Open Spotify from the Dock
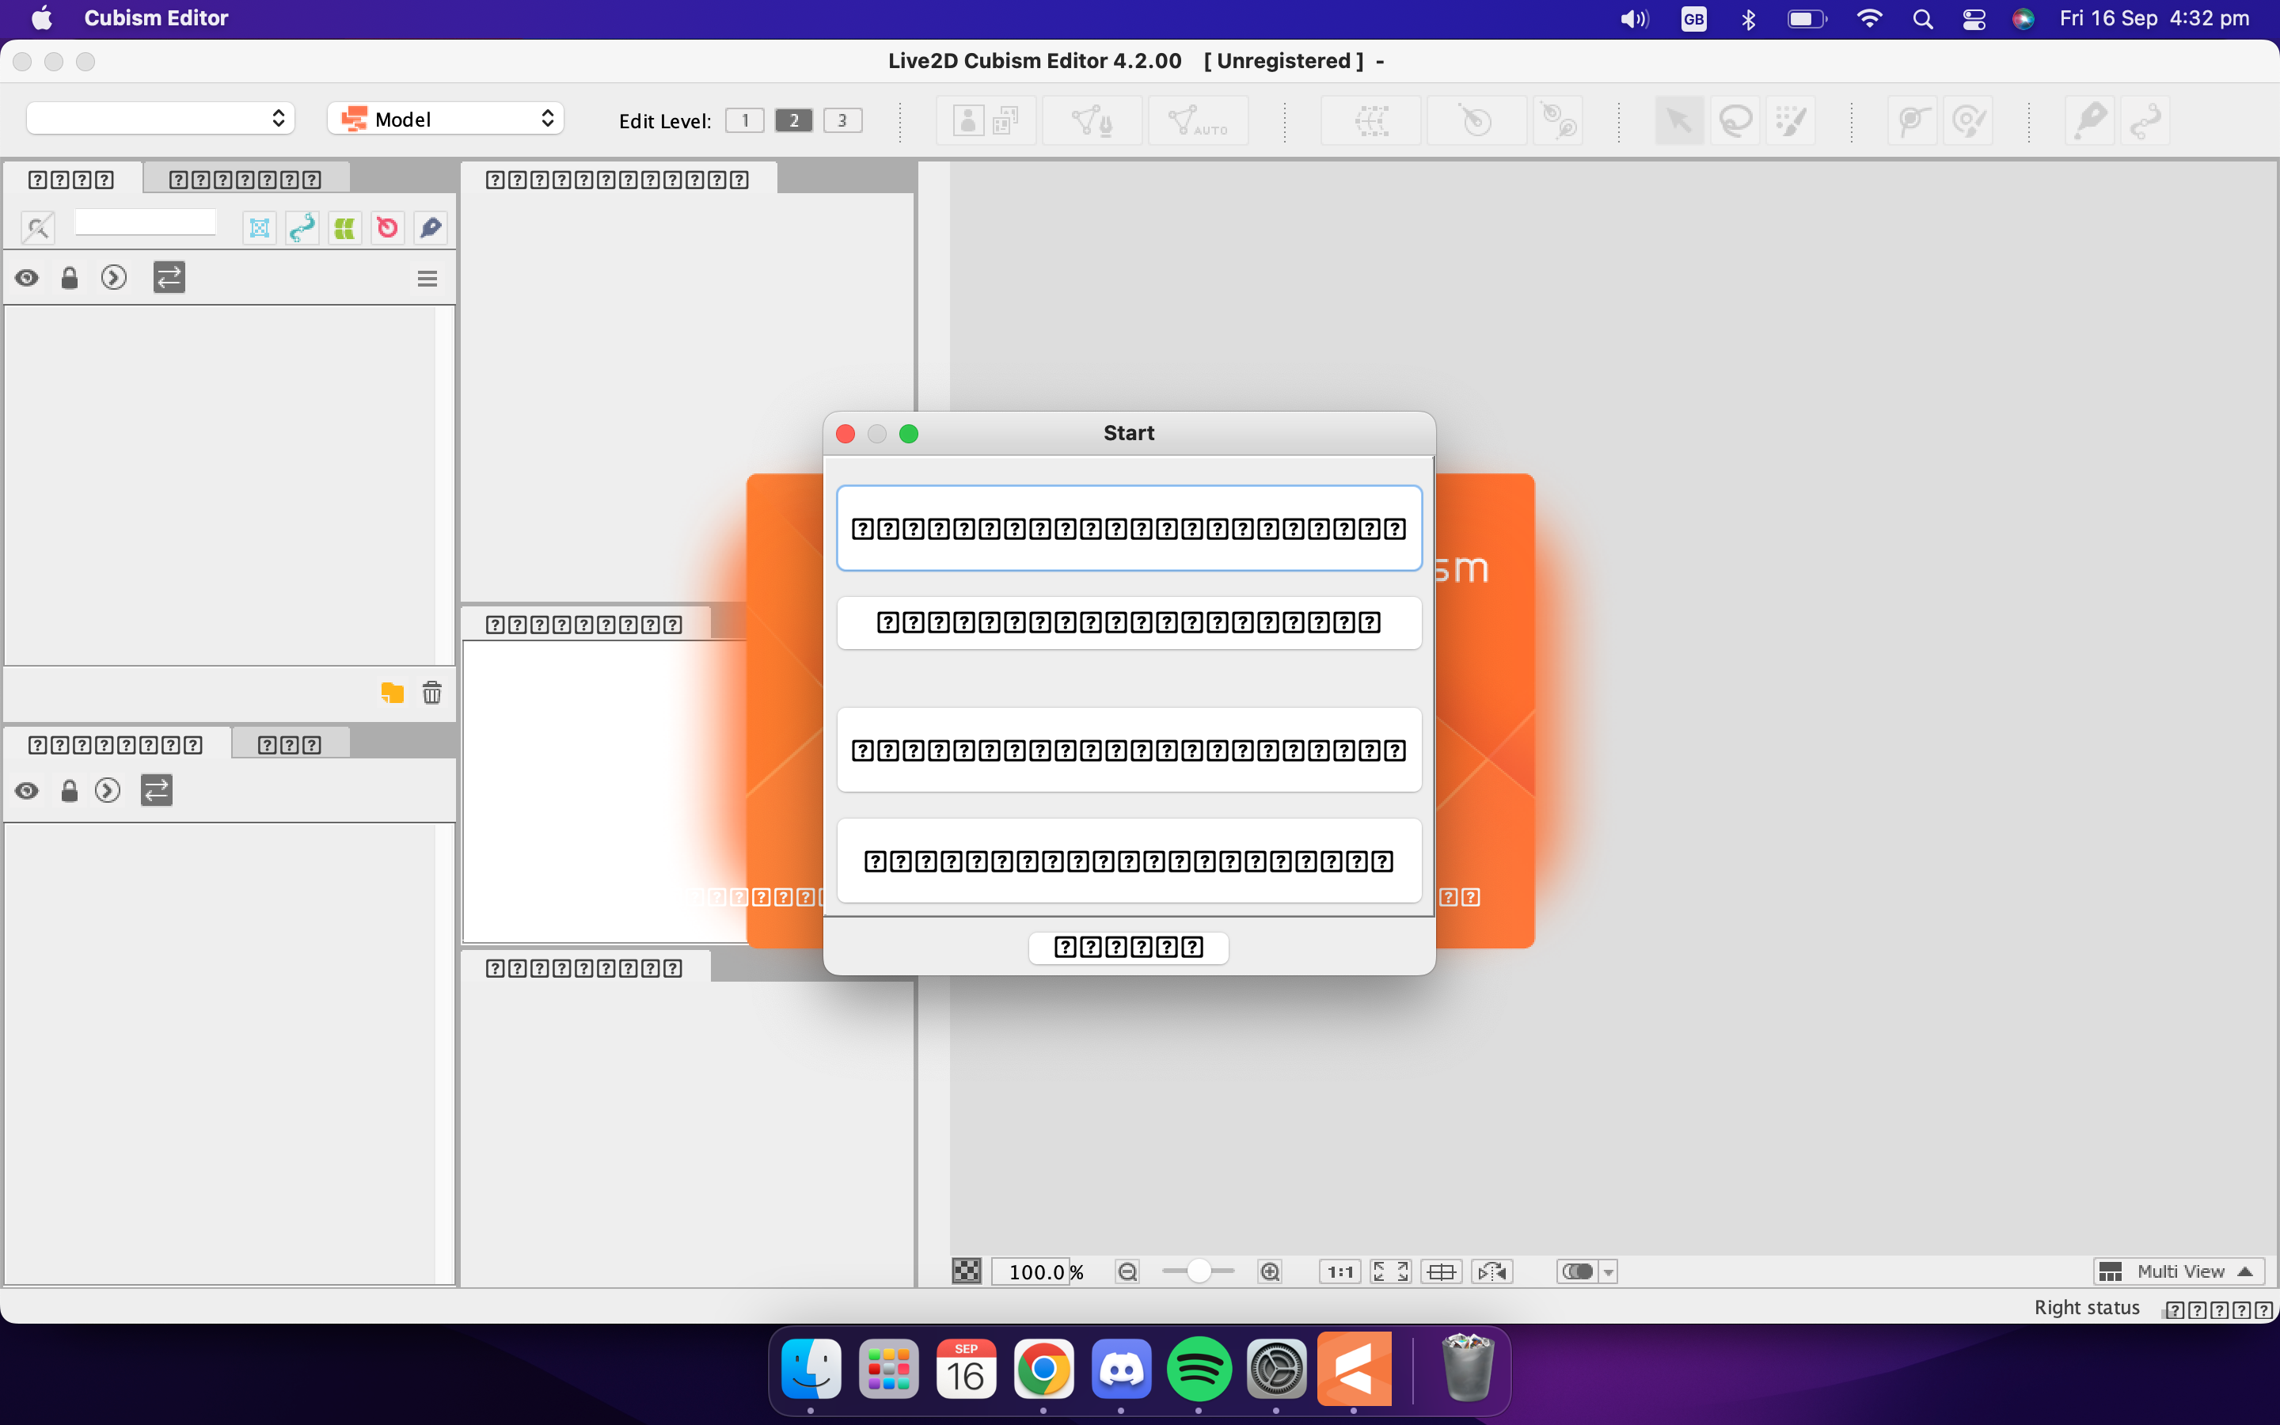 tap(1199, 1369)
